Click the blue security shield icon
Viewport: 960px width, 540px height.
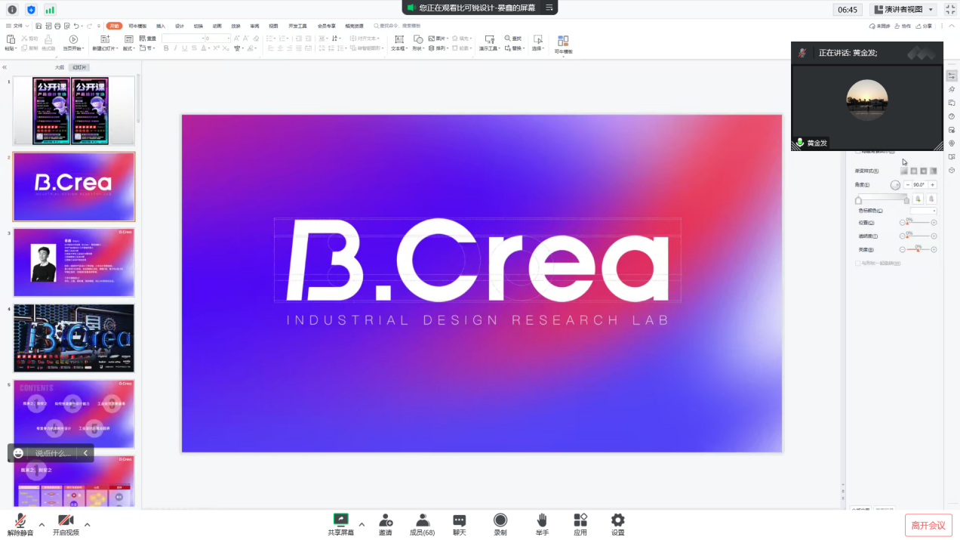(31, 10)
